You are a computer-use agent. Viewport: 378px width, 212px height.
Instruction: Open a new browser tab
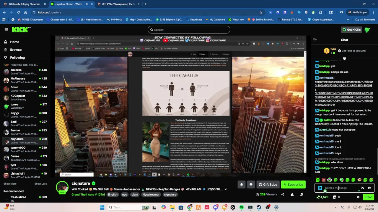click(146, 4)
